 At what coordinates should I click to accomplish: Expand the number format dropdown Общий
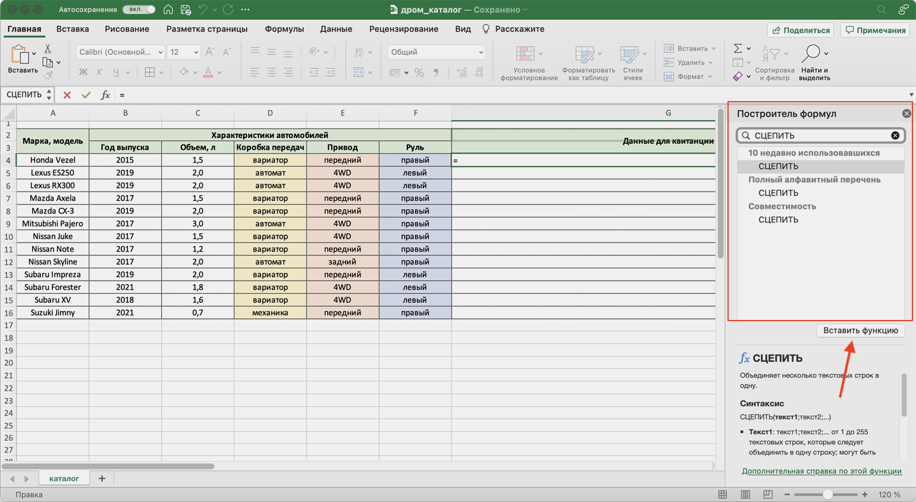[x=481, y=52]
